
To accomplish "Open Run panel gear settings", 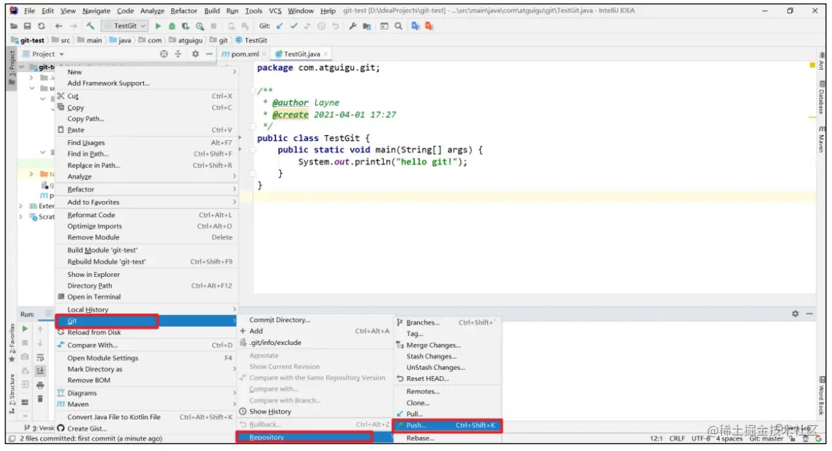I will 795,314.
